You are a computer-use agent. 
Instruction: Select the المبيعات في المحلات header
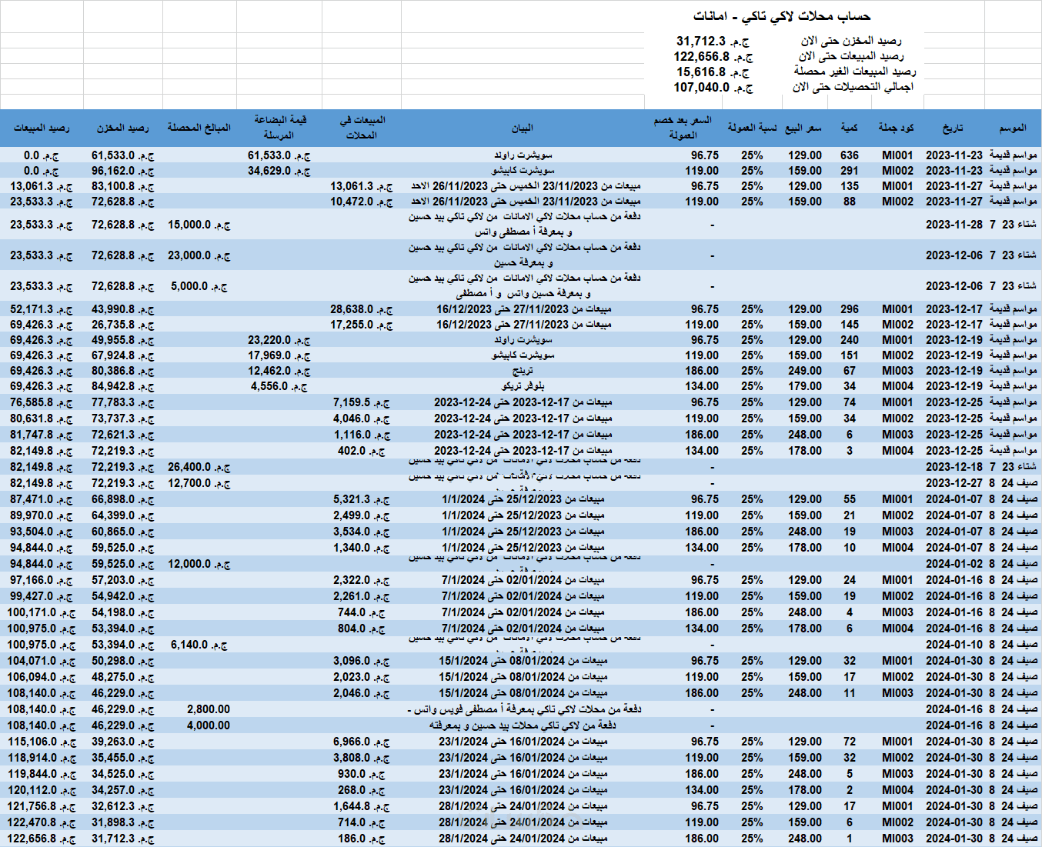[362, 128]
